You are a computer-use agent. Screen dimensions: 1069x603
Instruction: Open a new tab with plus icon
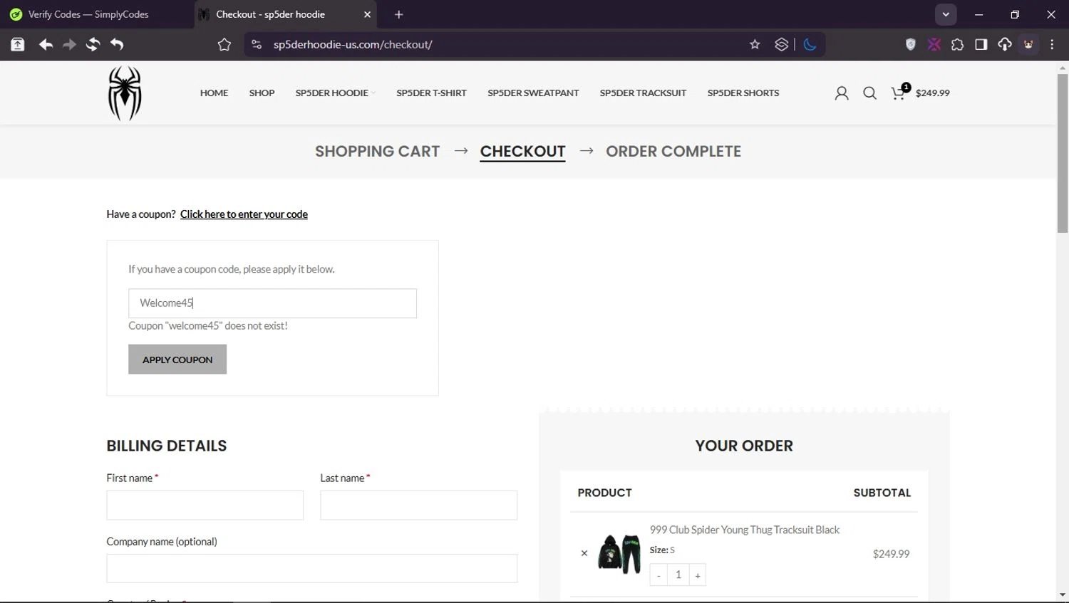click(x=398, y=14)
